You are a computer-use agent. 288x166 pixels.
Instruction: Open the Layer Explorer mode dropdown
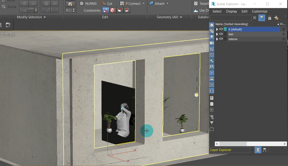[x=252, y=150]
